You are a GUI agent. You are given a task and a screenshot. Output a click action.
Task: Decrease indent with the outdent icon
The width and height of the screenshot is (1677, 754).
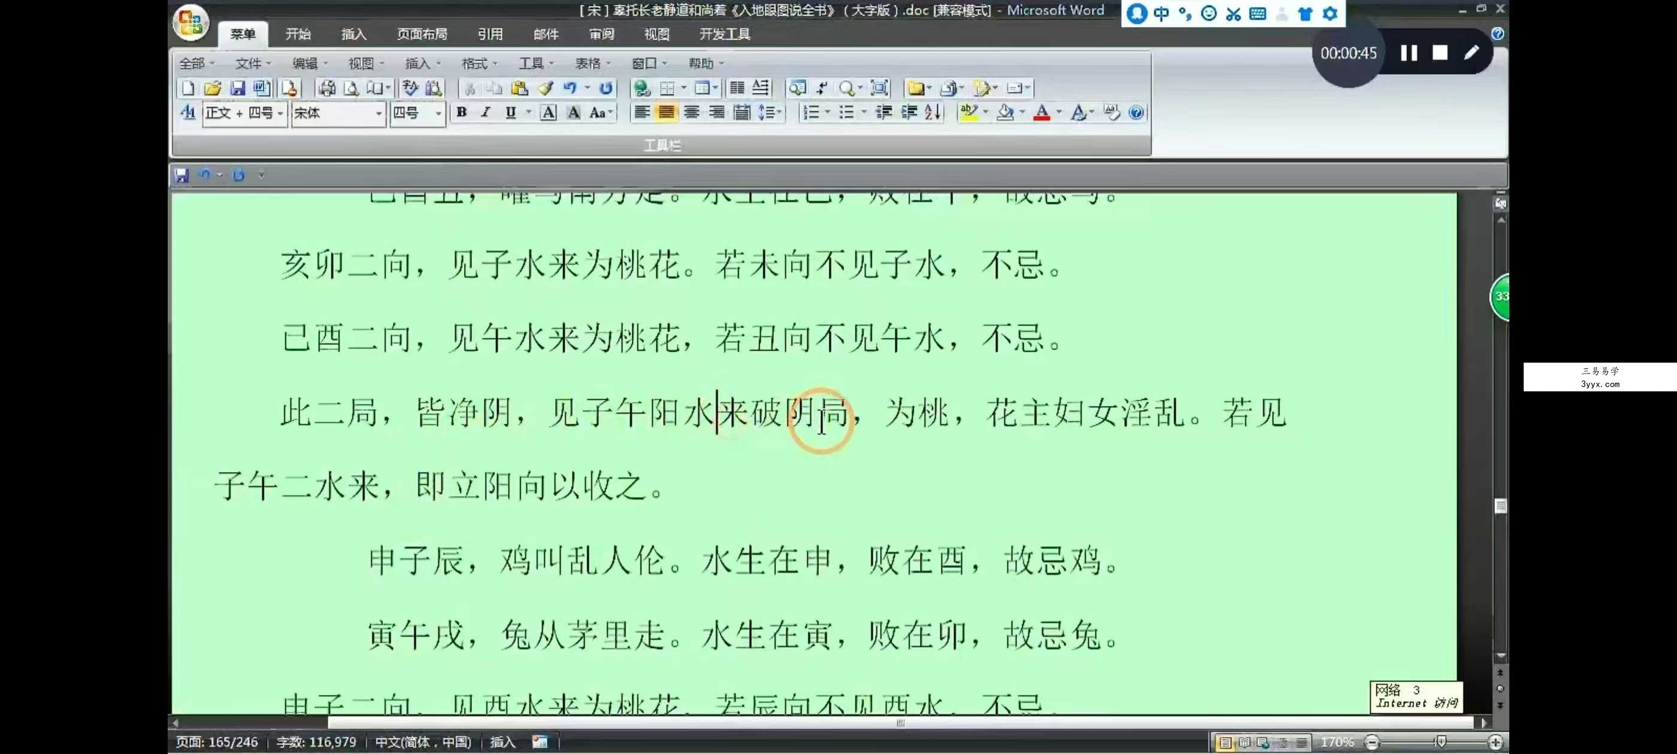coord(883,113)
